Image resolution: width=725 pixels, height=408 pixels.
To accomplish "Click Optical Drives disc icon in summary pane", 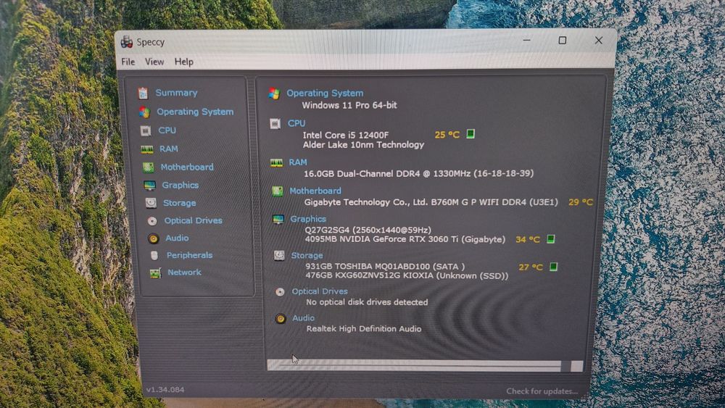I will click(280, 292).
